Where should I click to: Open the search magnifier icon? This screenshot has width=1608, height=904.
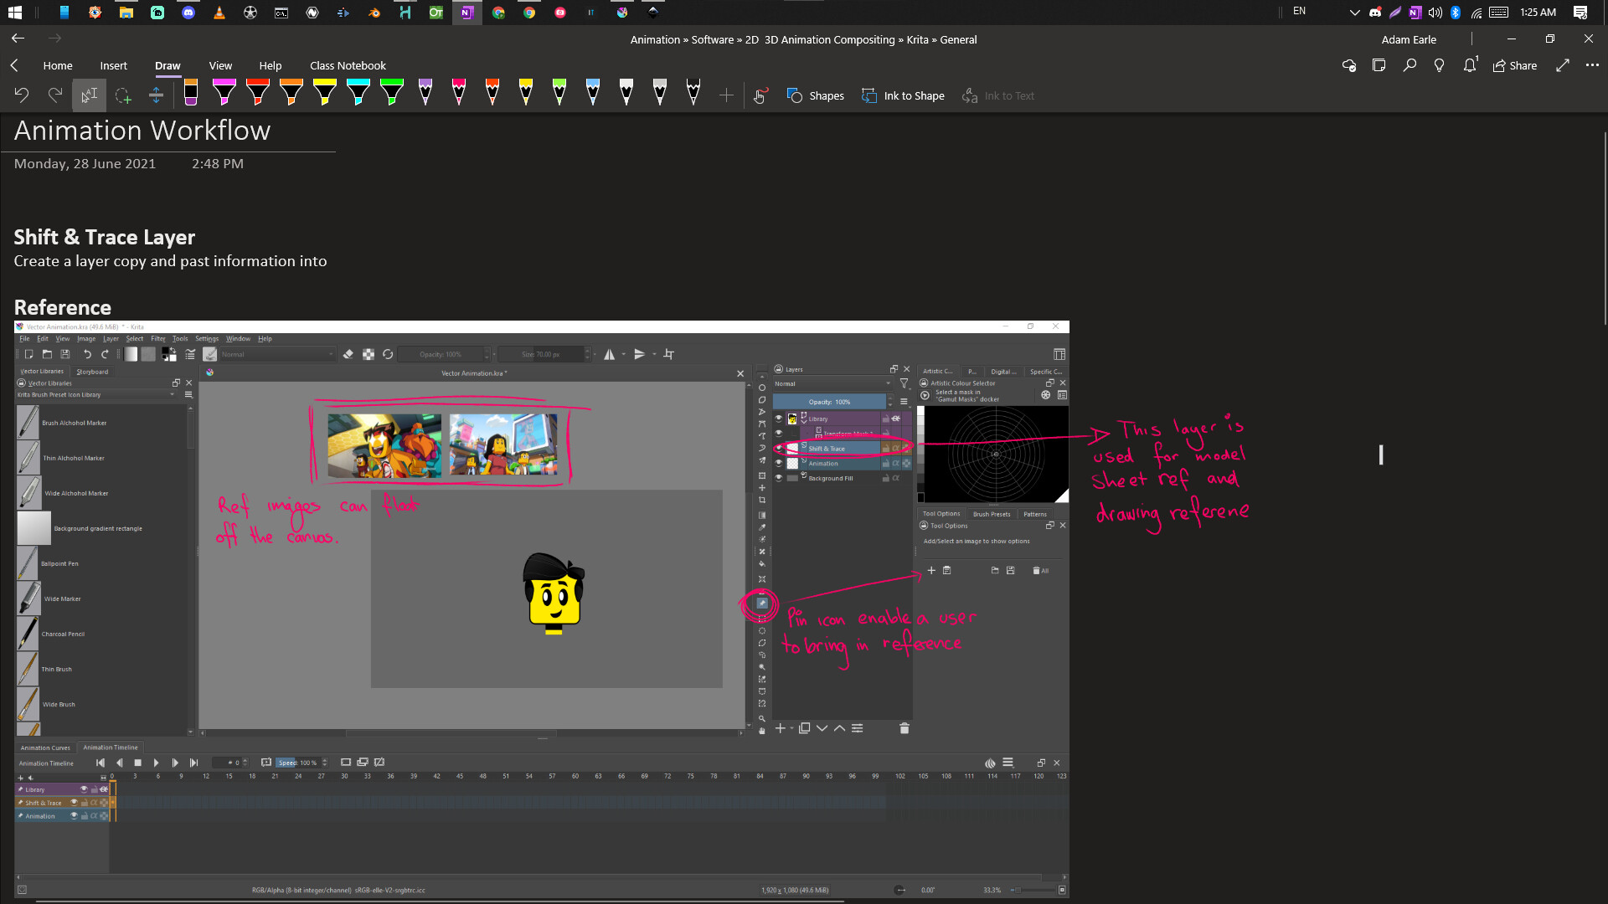1410,65
